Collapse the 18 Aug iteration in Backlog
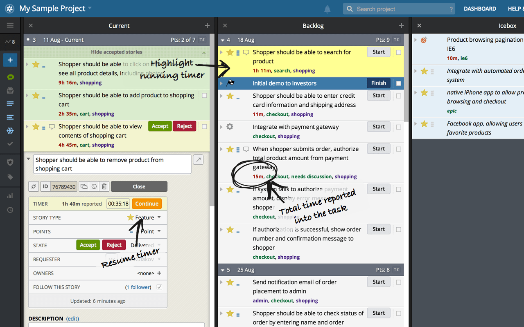This screenshot has width=524, height=327. (x=222, y=40)
